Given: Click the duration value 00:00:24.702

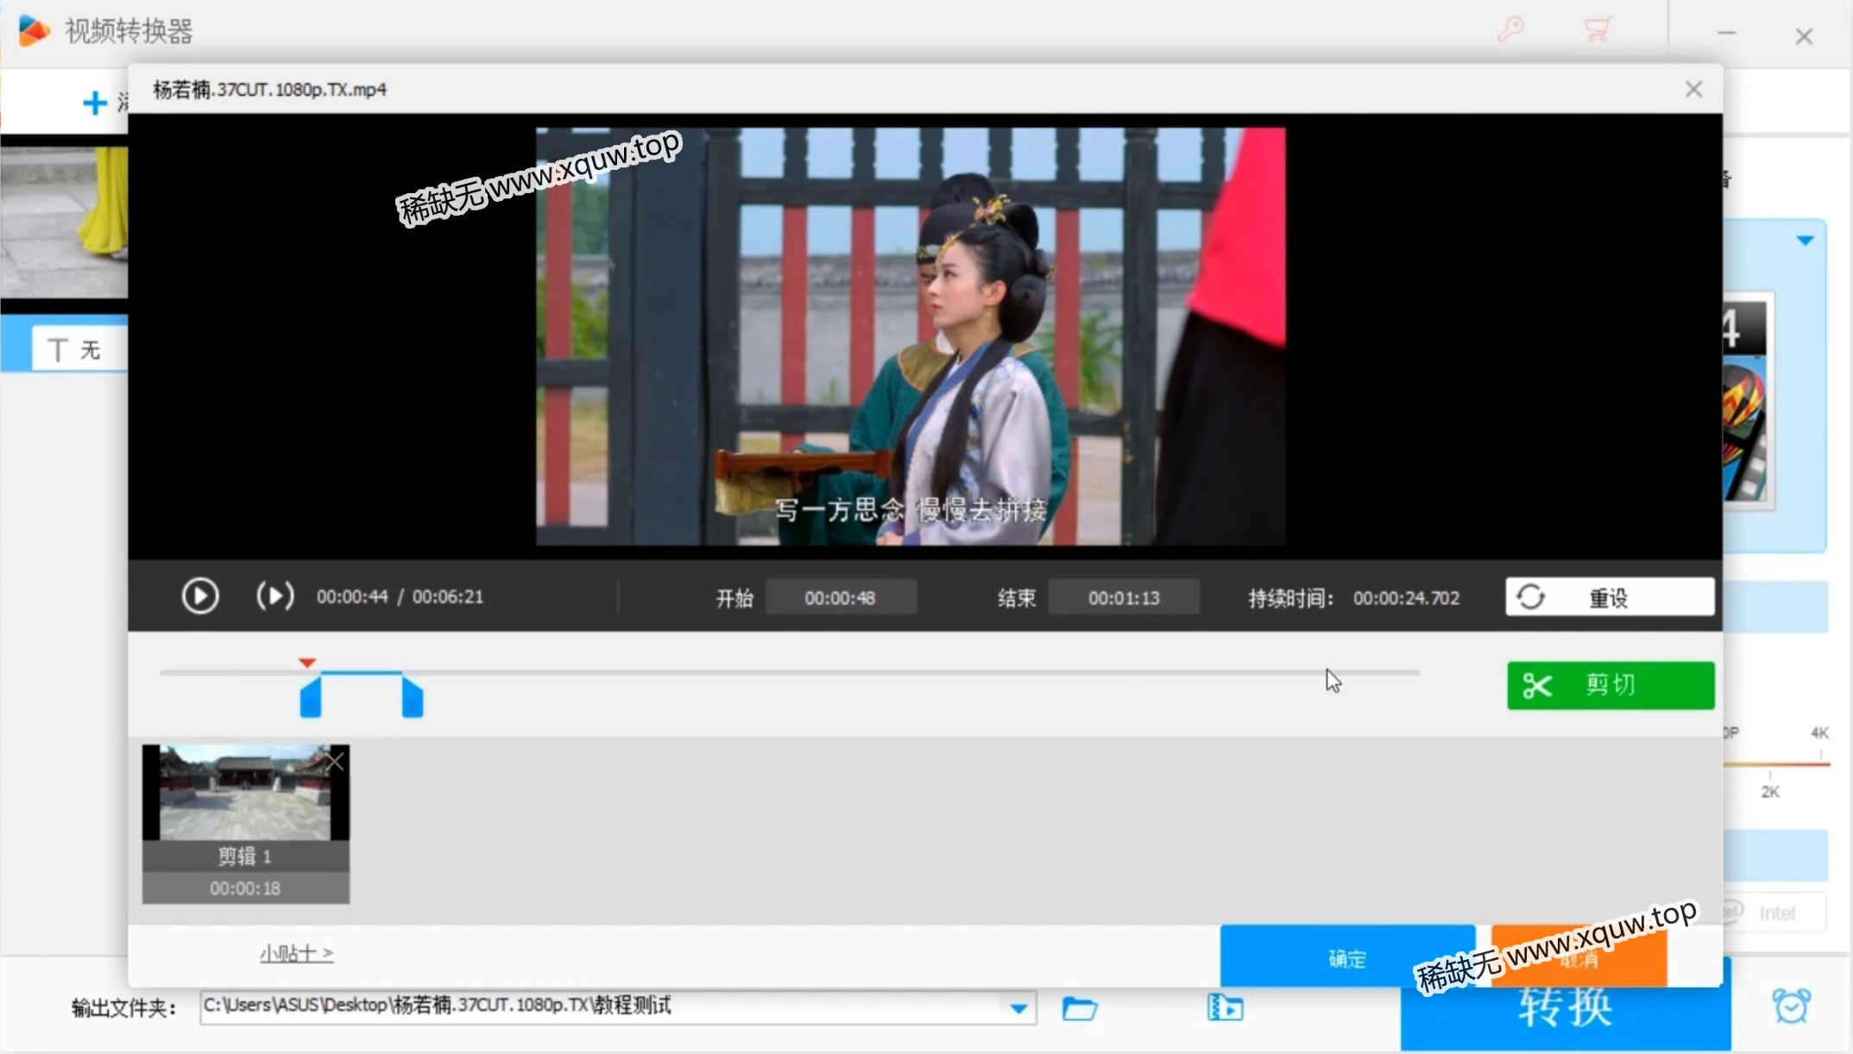Looking at the screenshot, I should coord(1406,598).
